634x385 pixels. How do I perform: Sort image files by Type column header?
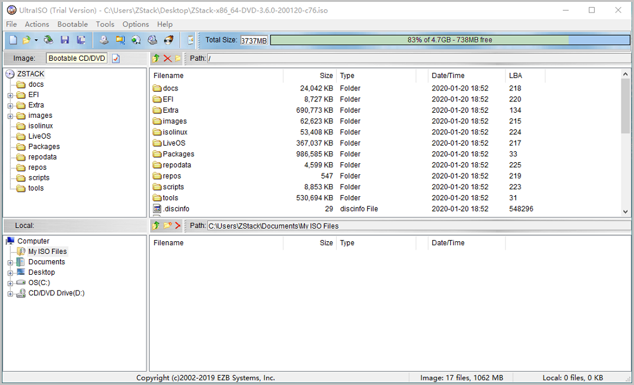point(376,75)
